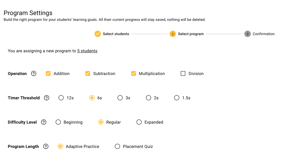
Task: Select Placement Quiz program length
Action: click(x=117, y=147)
